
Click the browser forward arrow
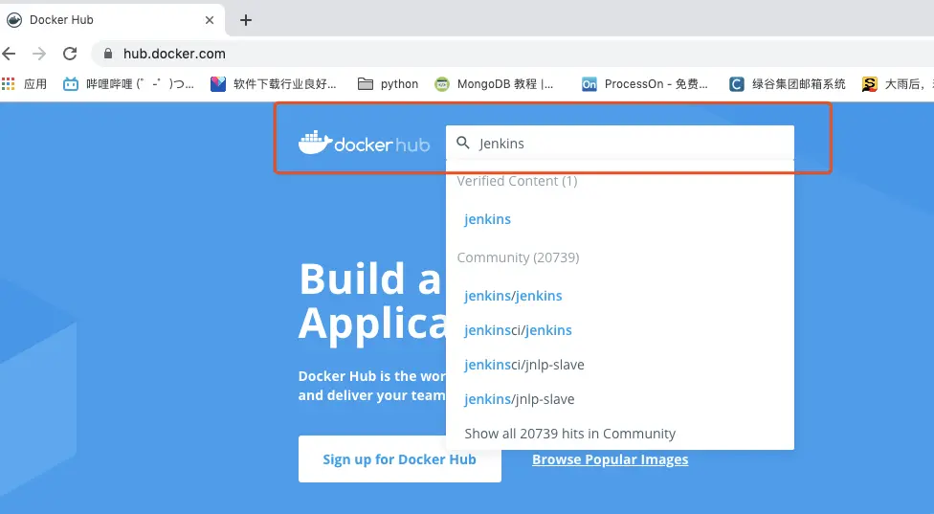click(x=39, y=54)
